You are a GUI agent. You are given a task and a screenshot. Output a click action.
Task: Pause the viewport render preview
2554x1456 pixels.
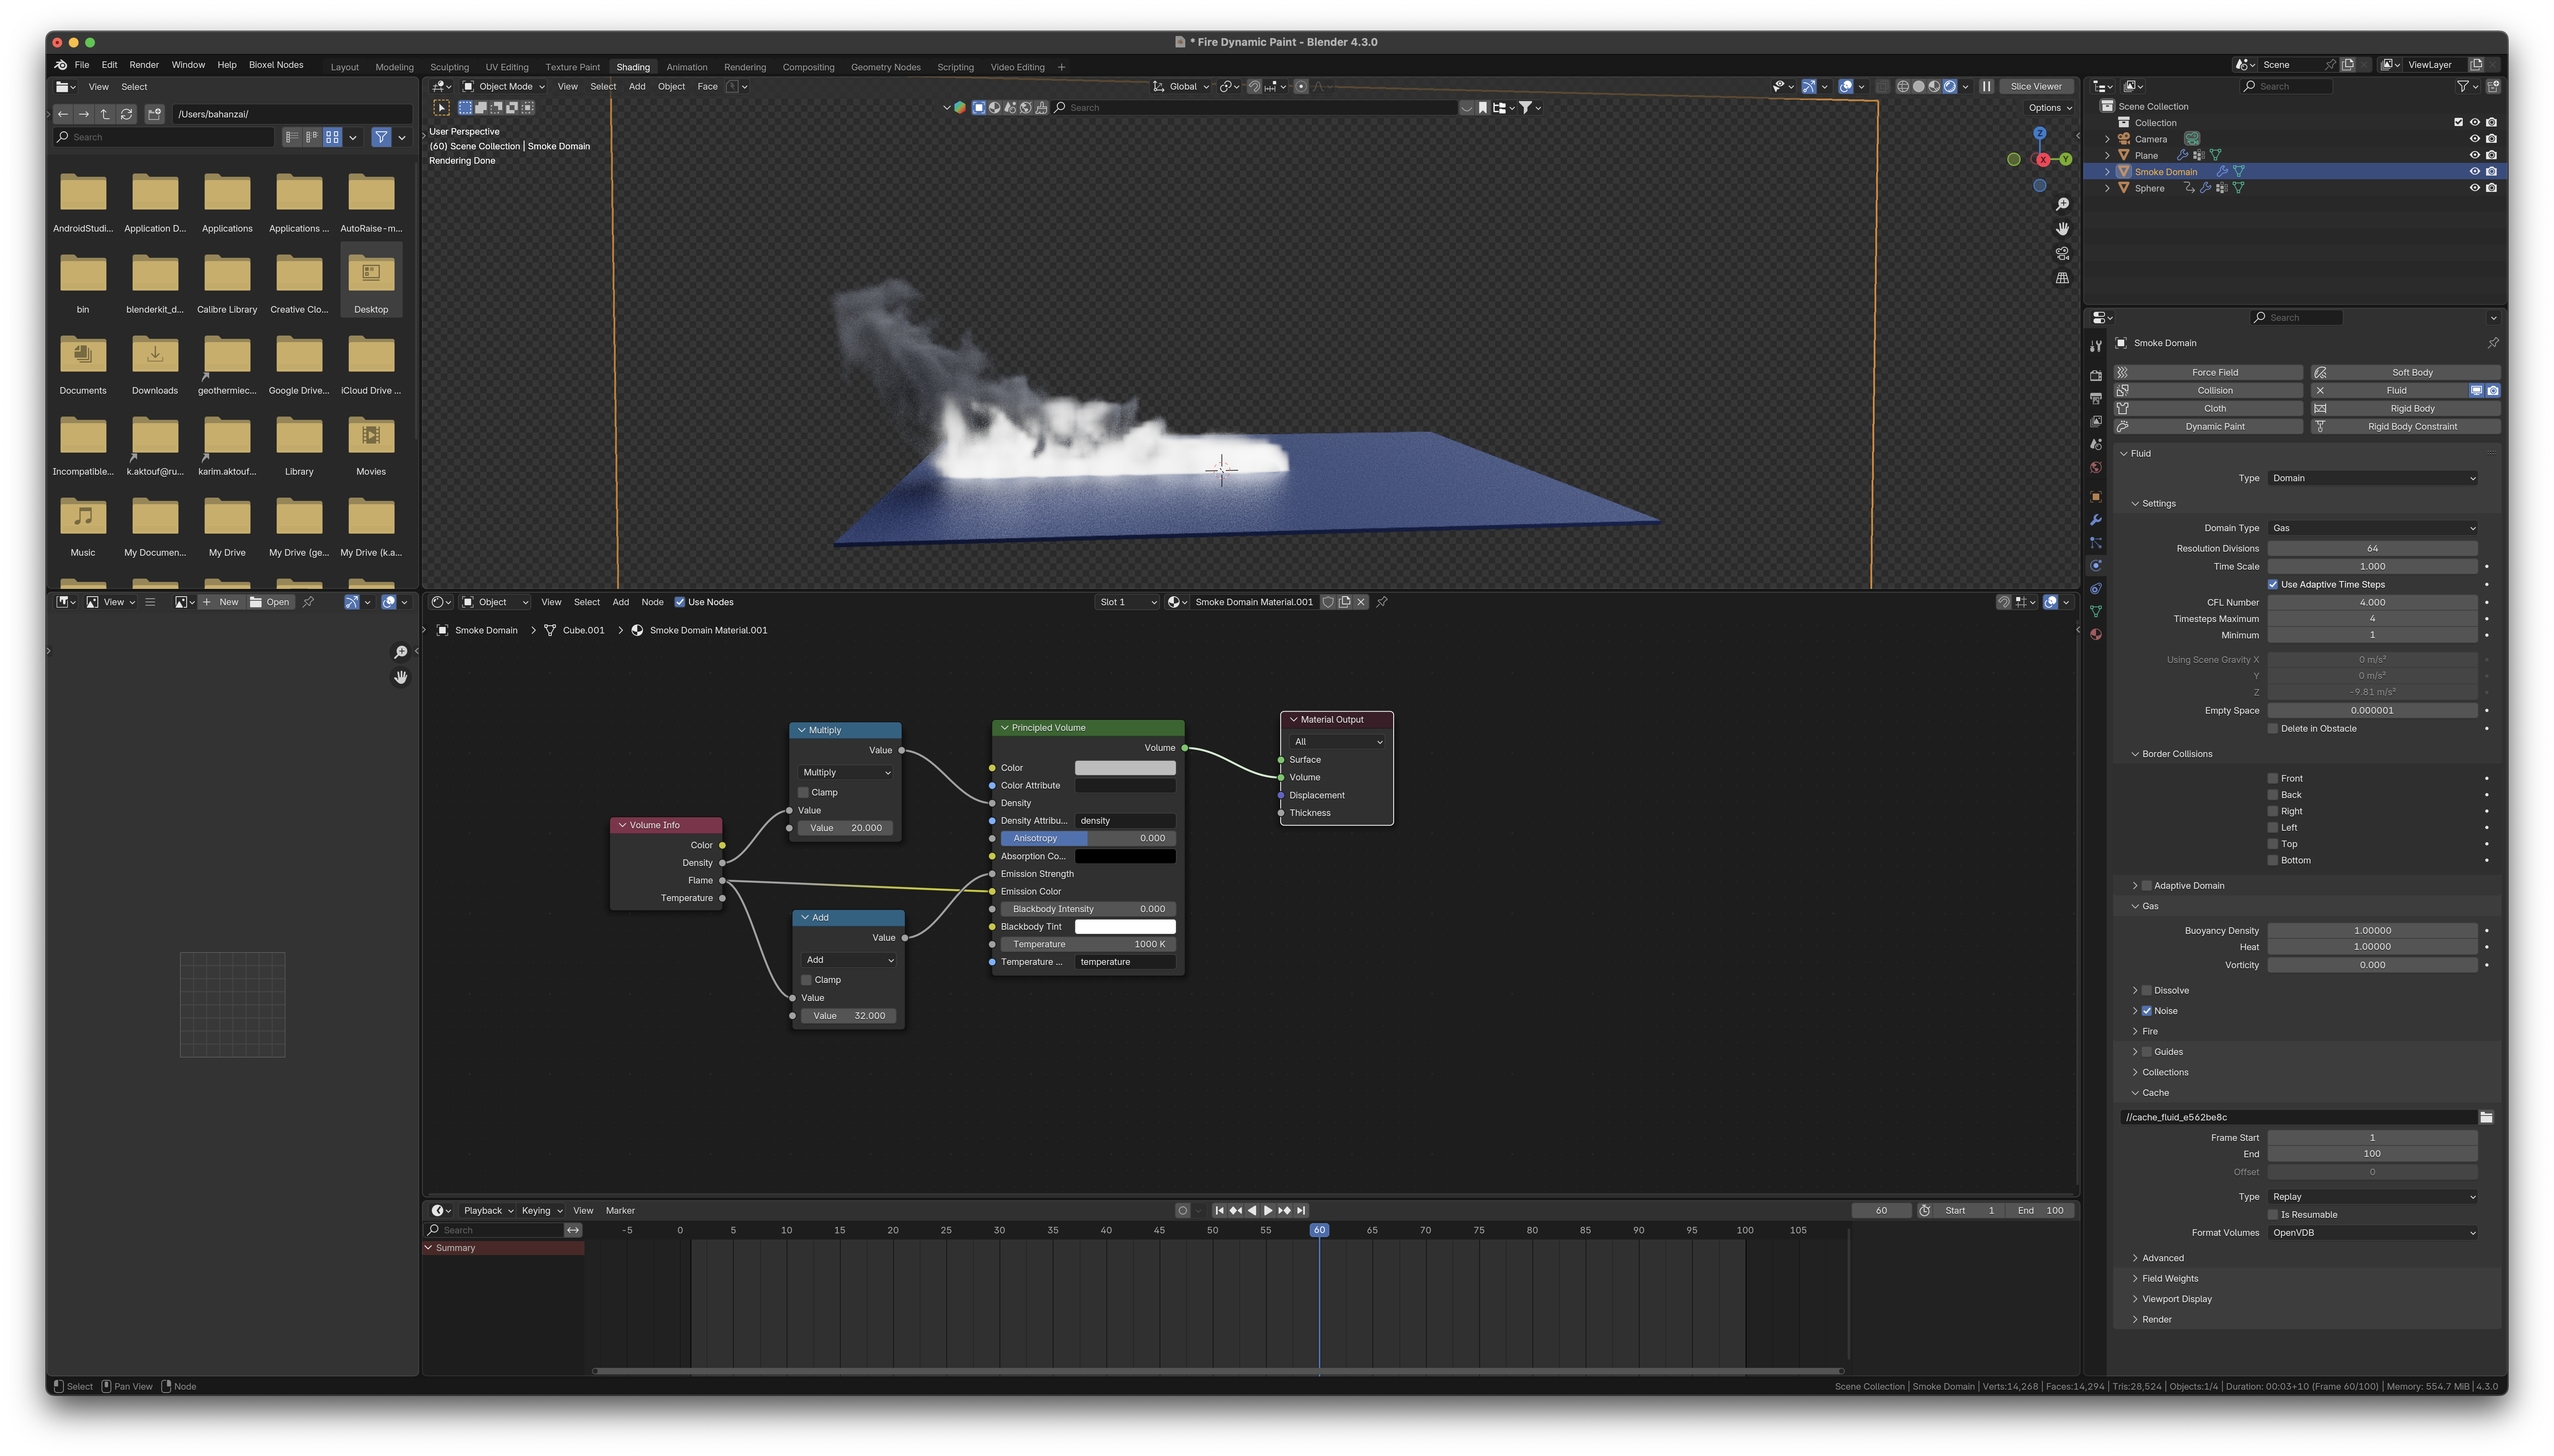[x=1987, y=87]
